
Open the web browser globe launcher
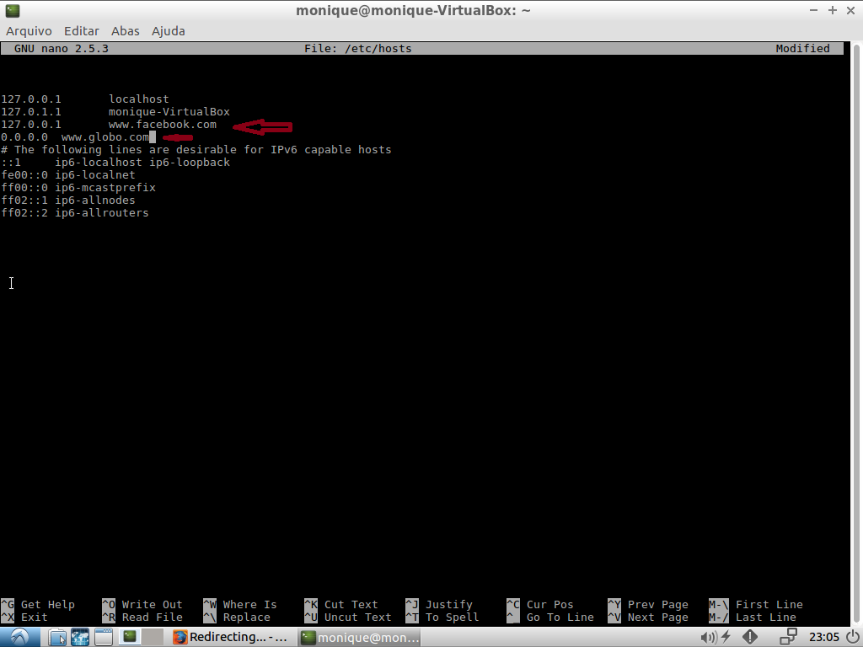pos(80,637)
